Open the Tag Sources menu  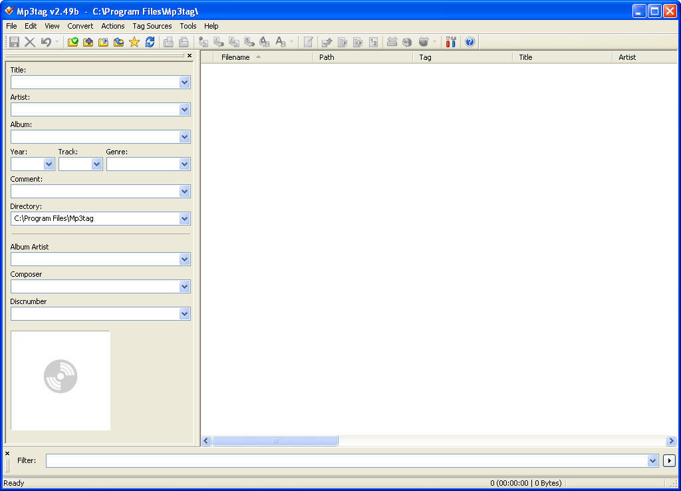coord(152,26)
